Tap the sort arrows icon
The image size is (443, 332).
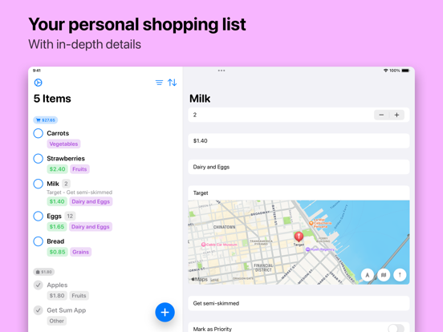tap(172, 83)
